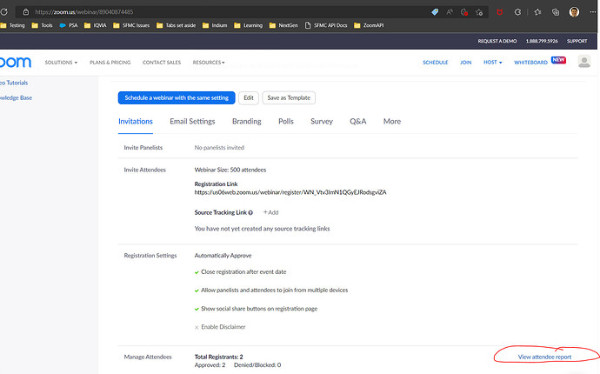Viewport: 600px width, 374px height.
Task: Open the tracking prevention icon with red badge
Action: [464, 12]
